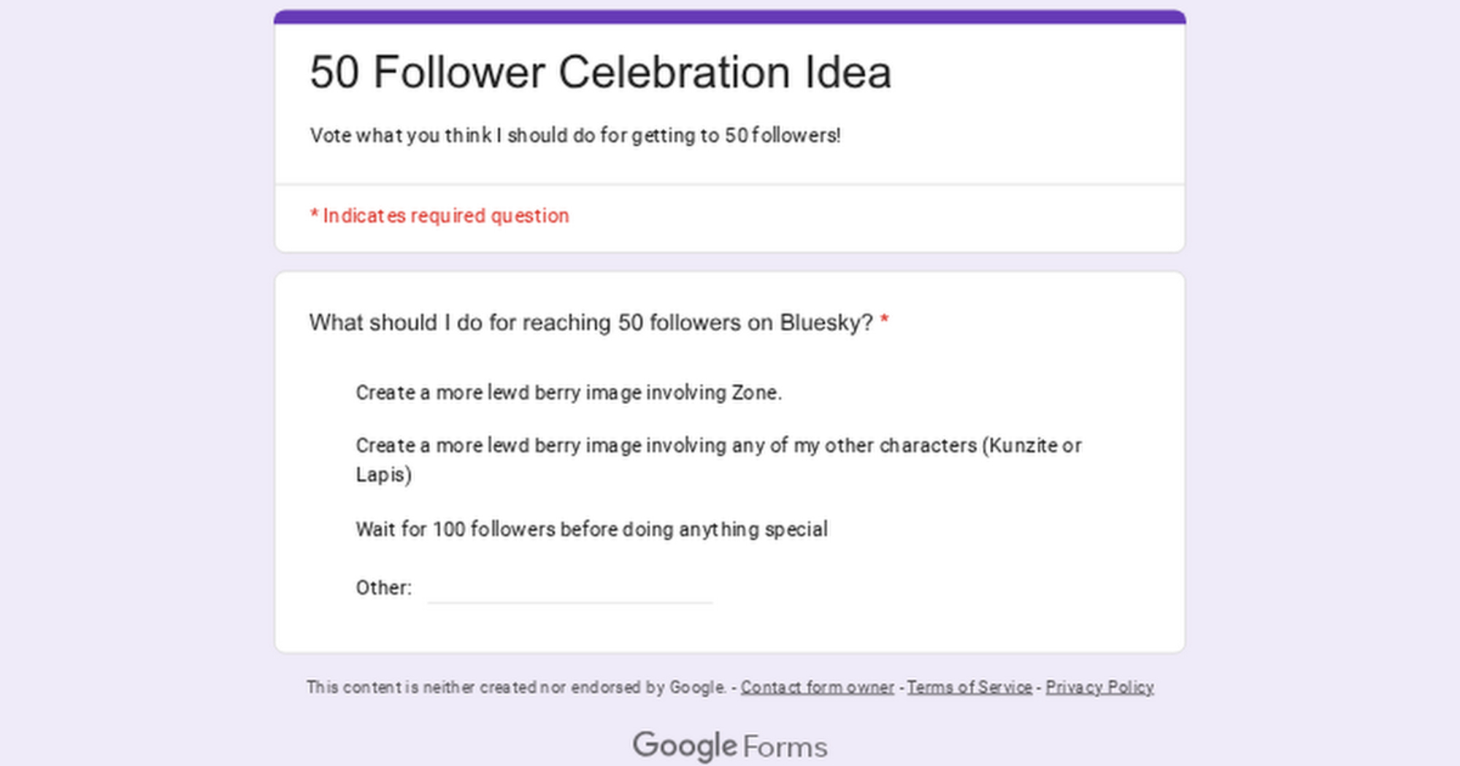
Task: Select the berry image involving Zone option
Action: [x=568, y=392]
